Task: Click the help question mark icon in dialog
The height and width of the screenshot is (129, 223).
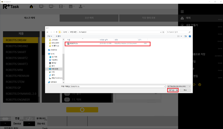Action: click(190, 36)
